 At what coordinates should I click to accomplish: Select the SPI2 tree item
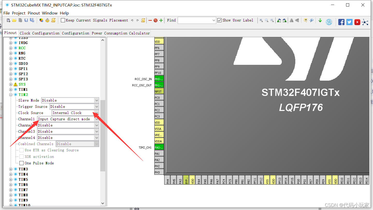tap(23, 74)
